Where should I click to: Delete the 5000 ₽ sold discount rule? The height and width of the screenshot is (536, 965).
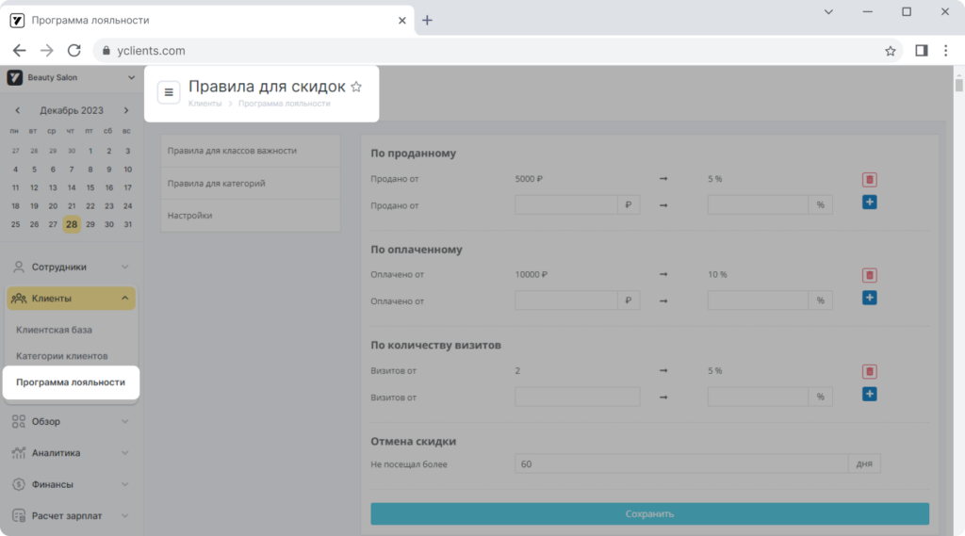(x=869, y=180)
